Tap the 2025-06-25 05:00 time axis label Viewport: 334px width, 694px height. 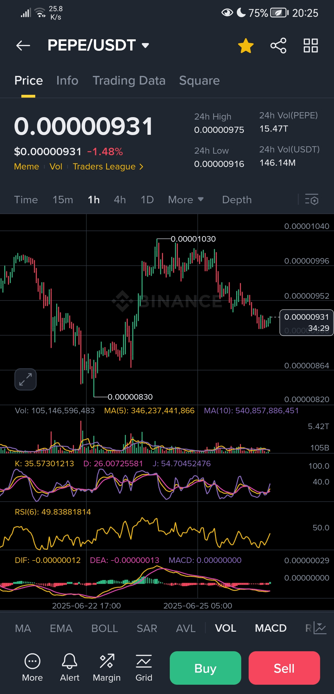pos(198,606)
